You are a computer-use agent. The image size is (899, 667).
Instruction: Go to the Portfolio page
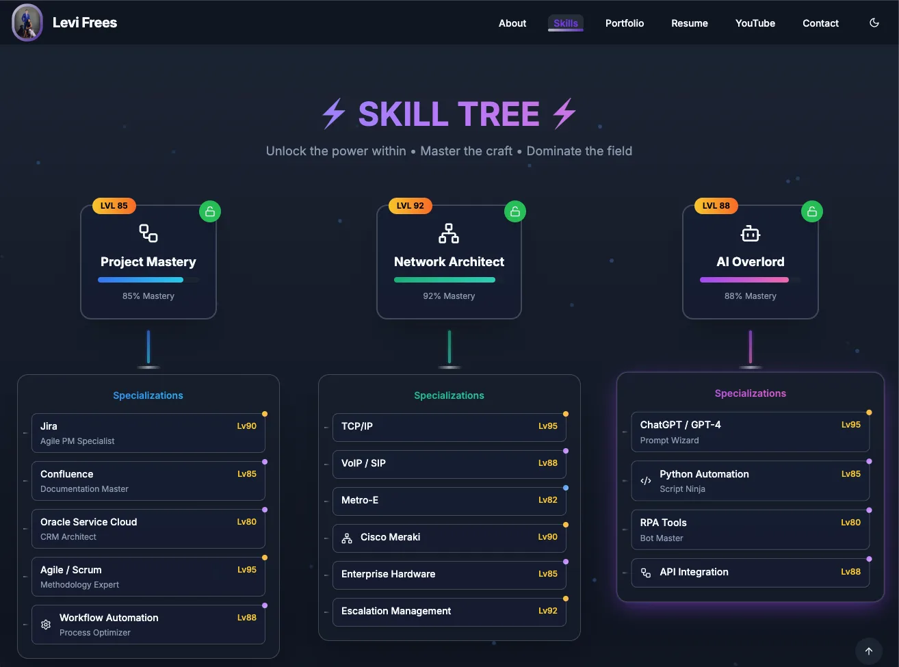point(625,23)
